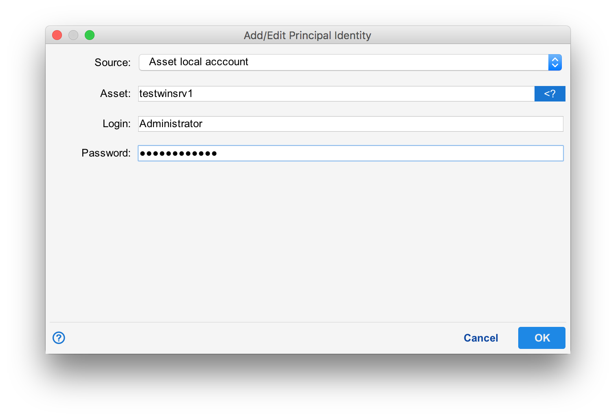Click the Source label text
The image size is (616, 419).
[x=112, y=62]
